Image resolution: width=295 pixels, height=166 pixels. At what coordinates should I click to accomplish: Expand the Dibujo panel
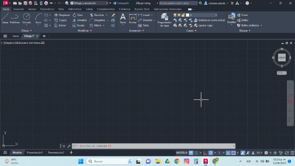[27, 30]
